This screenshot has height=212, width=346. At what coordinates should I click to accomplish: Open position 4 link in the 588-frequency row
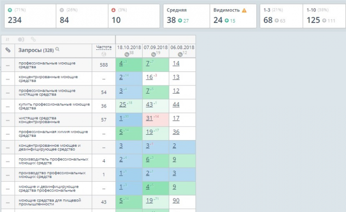click(121, 63)
